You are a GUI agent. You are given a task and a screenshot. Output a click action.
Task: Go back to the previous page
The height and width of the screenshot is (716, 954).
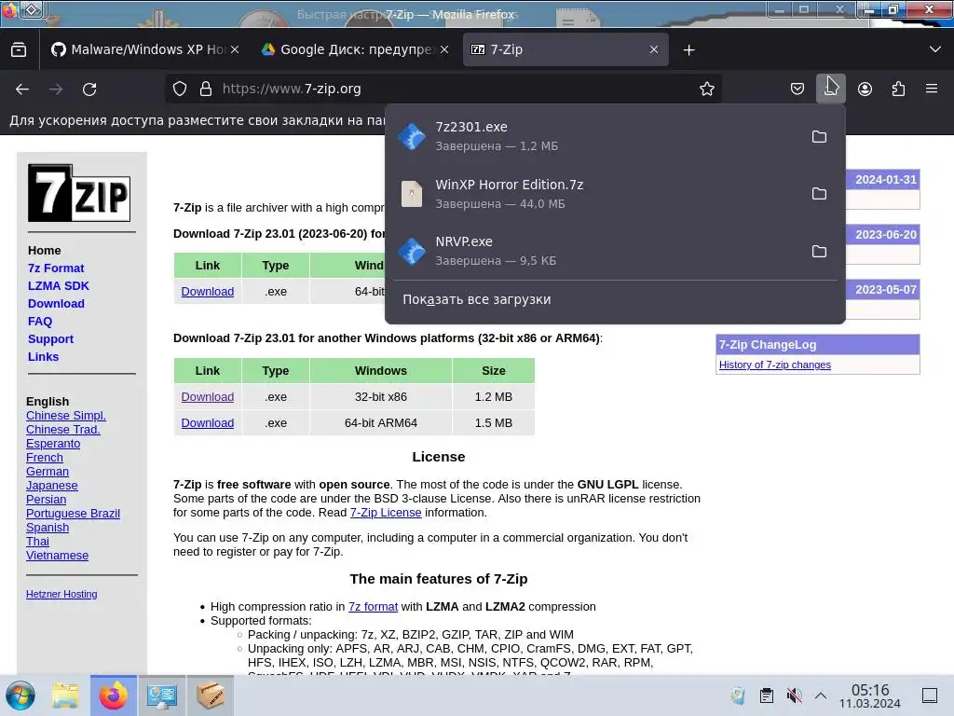click(22, 89)
